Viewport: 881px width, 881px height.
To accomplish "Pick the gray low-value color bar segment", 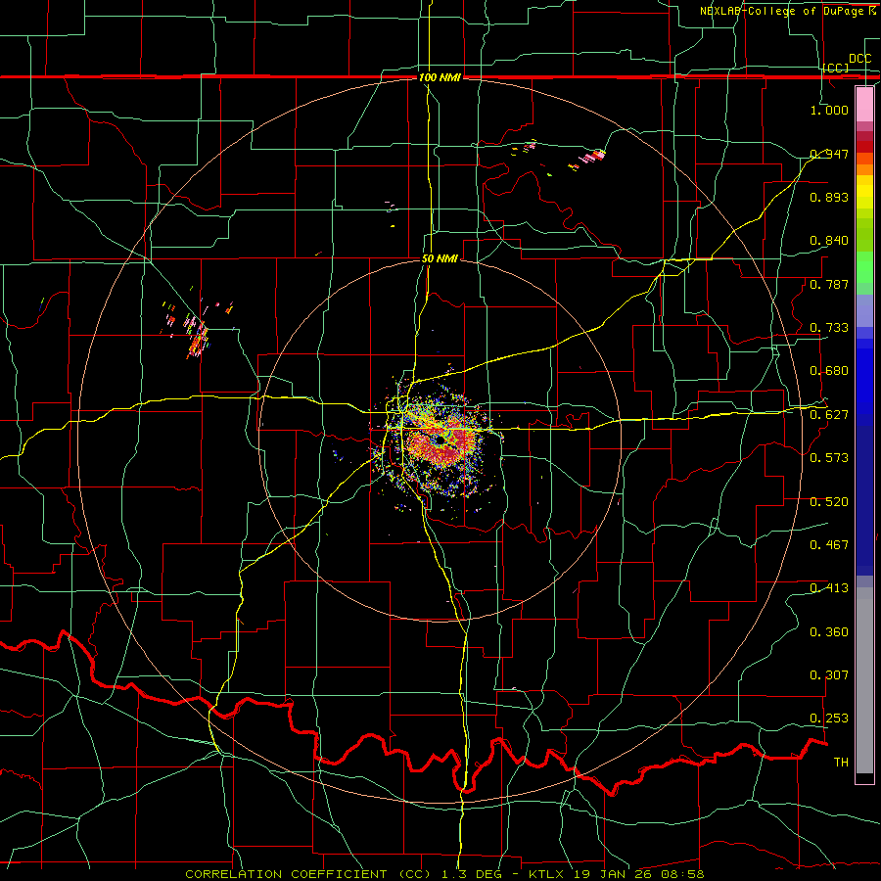I will point(864,680).
